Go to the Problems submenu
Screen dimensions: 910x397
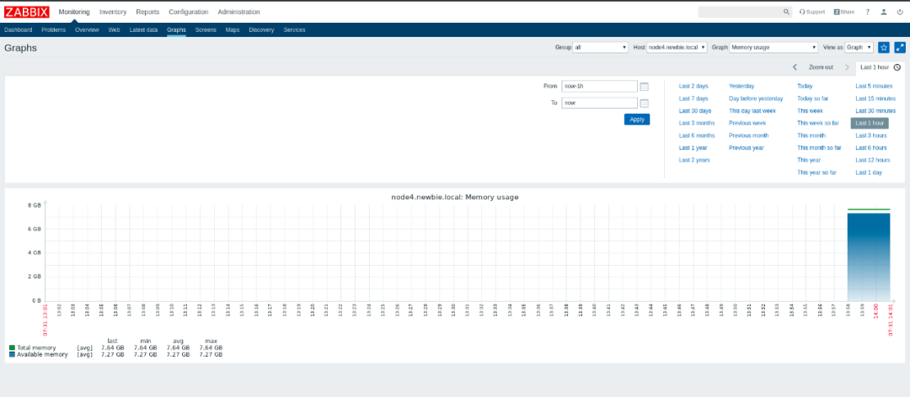click(x=53, y=29)
